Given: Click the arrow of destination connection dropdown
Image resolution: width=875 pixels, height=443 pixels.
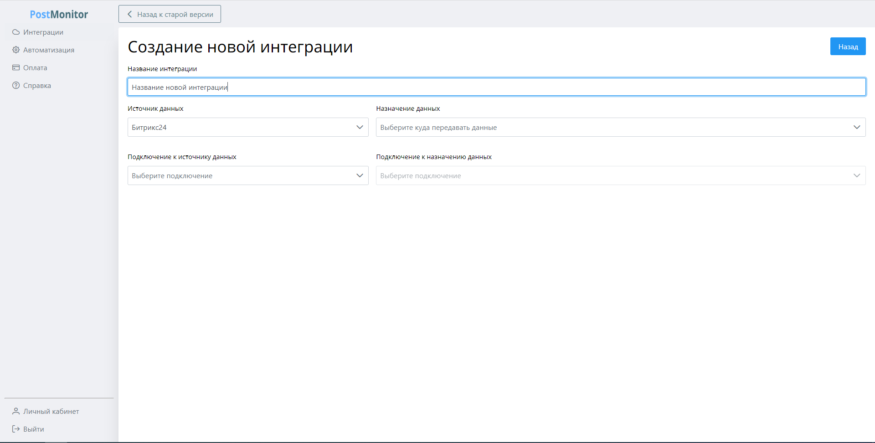Looking at the screenshot, I should coord(856,176).
